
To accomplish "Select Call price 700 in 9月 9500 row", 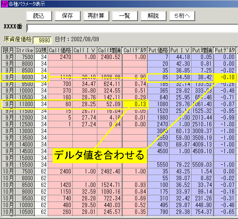I will tap(60, 84).
